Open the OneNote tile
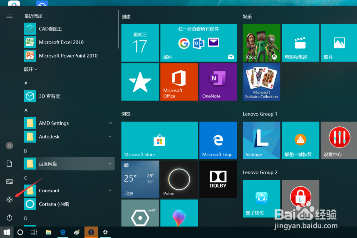The height and width of the screenshot is (238, 357). [218, 82]
